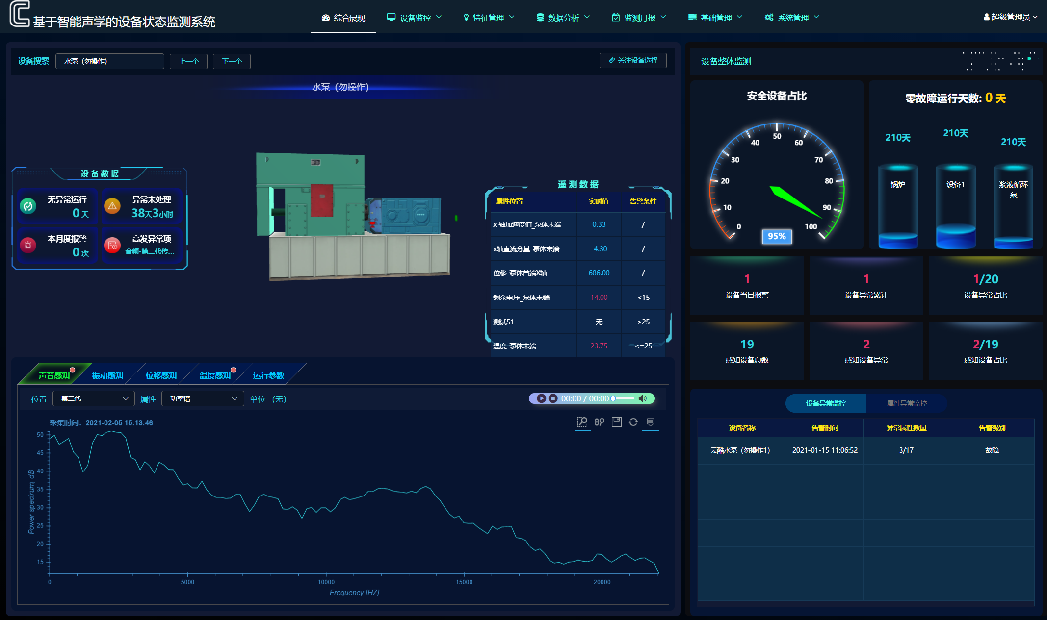The height and width of the screenshot is (620, 1047).
Task: Switch to 振动感知 tab
Action: click(x=107, y=375)
